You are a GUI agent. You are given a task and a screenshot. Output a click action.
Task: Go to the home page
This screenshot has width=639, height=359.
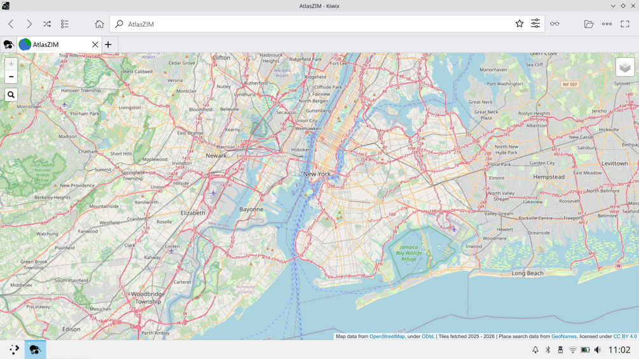coord(99,24)
